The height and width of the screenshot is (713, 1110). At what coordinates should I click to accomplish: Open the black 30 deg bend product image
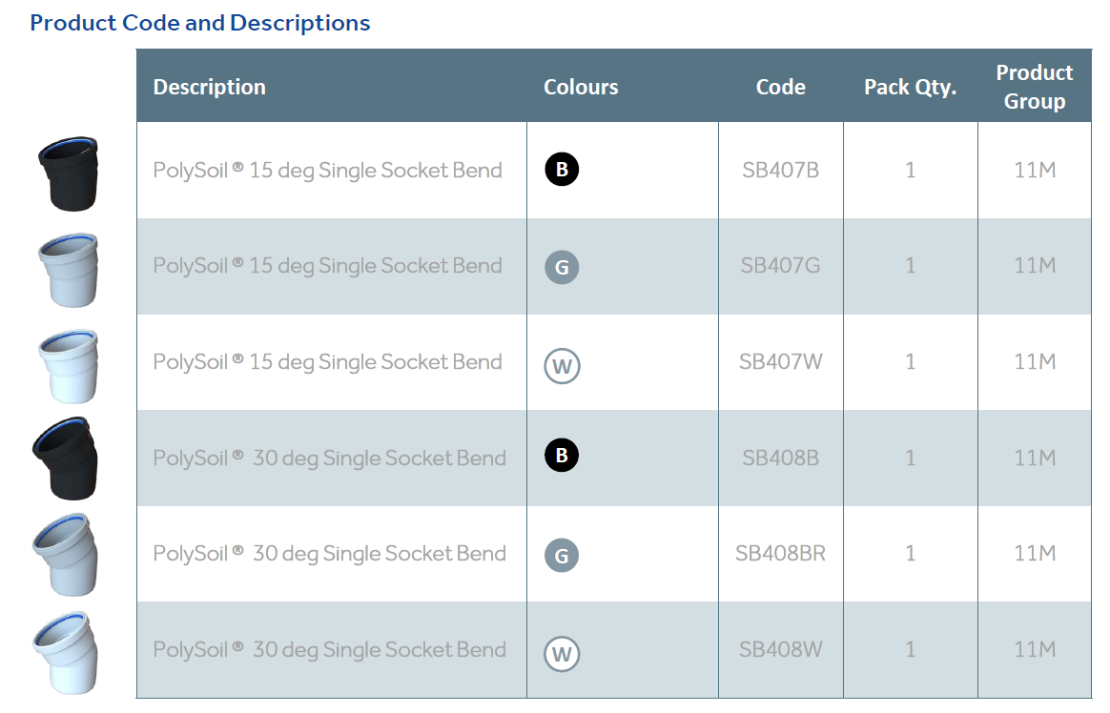tap(65, 458)
